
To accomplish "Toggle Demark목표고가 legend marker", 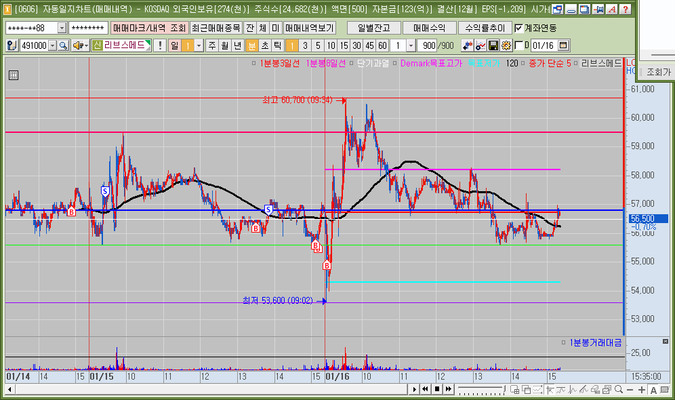I will tap(394, 64).
